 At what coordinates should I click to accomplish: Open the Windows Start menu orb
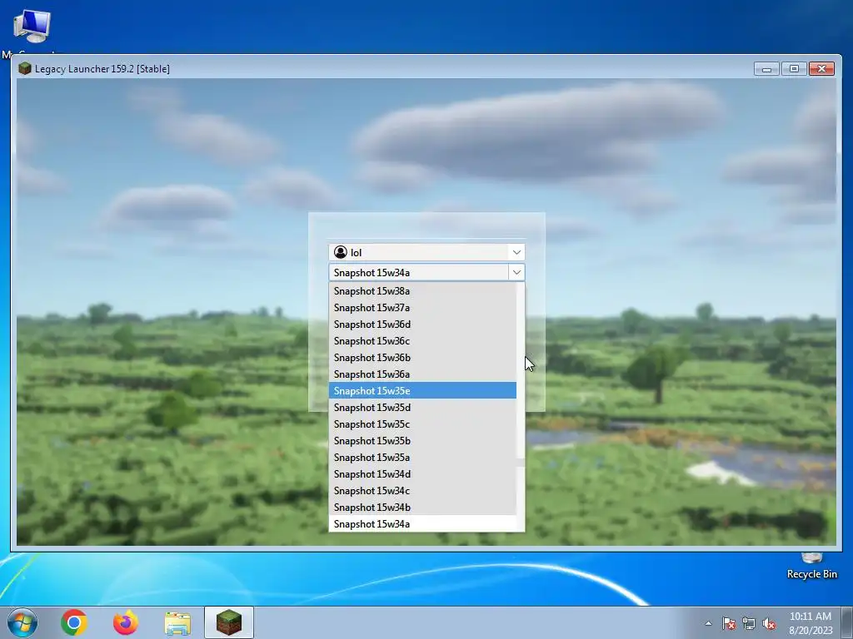click(22, 622)
